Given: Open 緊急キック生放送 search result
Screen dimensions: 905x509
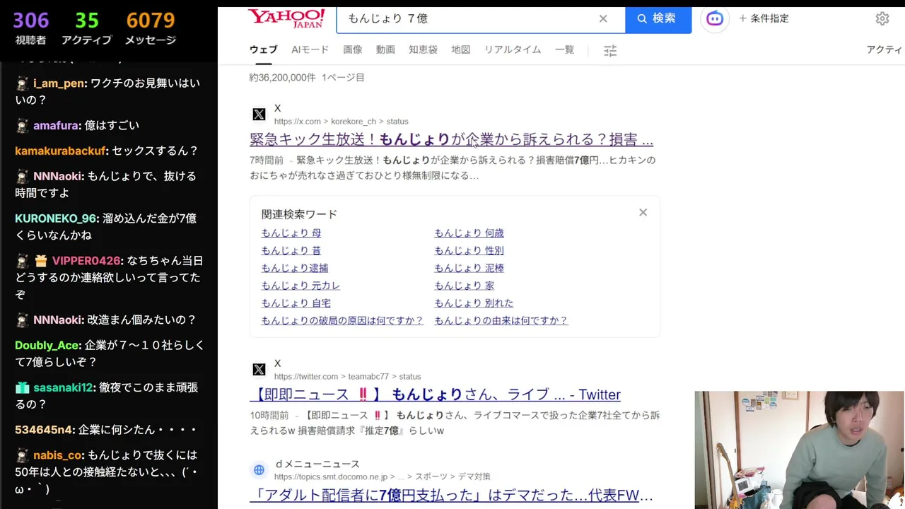Looking at the screenshot, I should (x=451, y=139).
